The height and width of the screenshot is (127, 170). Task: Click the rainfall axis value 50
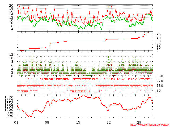pos(159,35)
